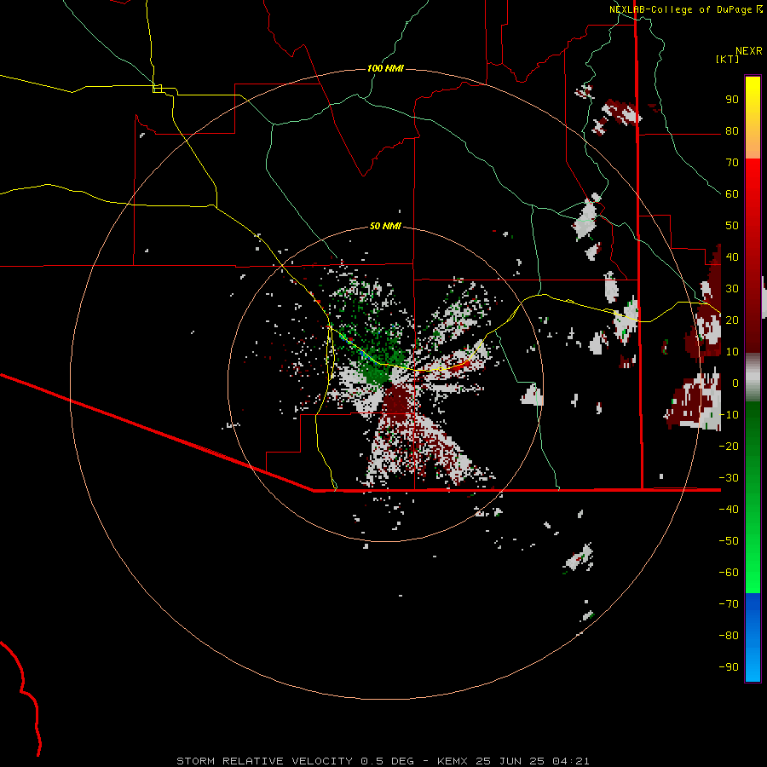Click the 100 NMI range ring label

pyautogui.click(x=385, y=68)
